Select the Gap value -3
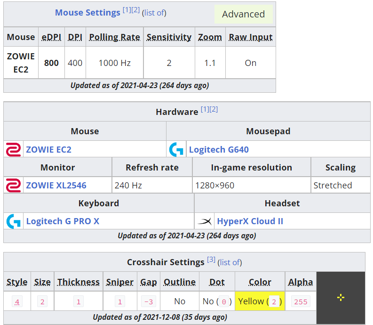This screenshot has height=325, width=373. click(149, 301)
